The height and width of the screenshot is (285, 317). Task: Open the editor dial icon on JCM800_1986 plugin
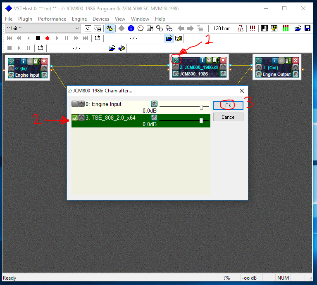coord(209,60)
